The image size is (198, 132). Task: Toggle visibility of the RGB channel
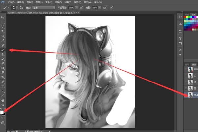186,69
